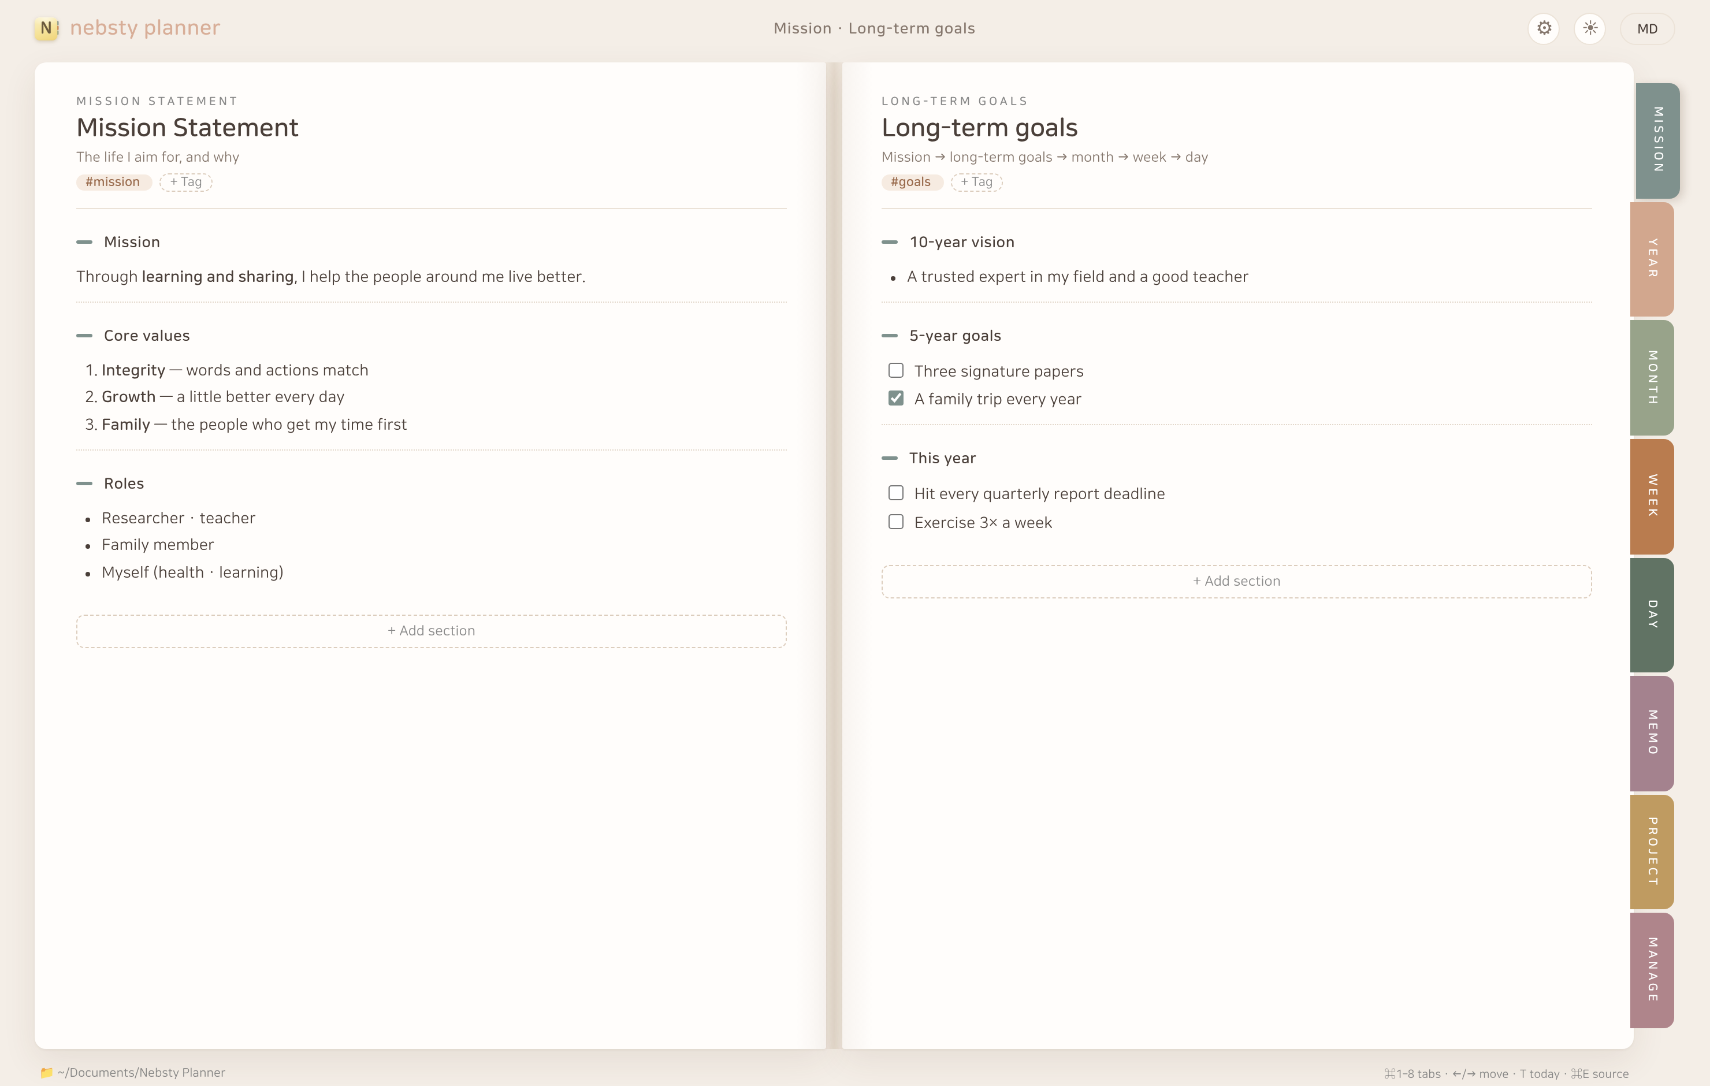This screenshot has height=1086, width=1710.
Task: Collapse the This year section
Action: pos(890,458)
